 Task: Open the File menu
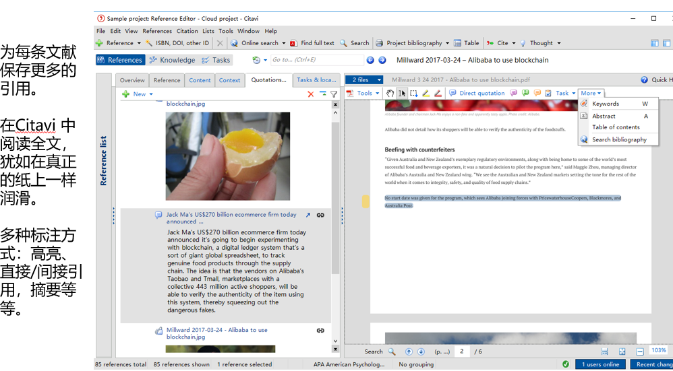click(101, 31)
